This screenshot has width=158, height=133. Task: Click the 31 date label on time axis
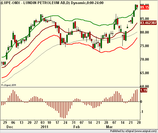[73, 122]
